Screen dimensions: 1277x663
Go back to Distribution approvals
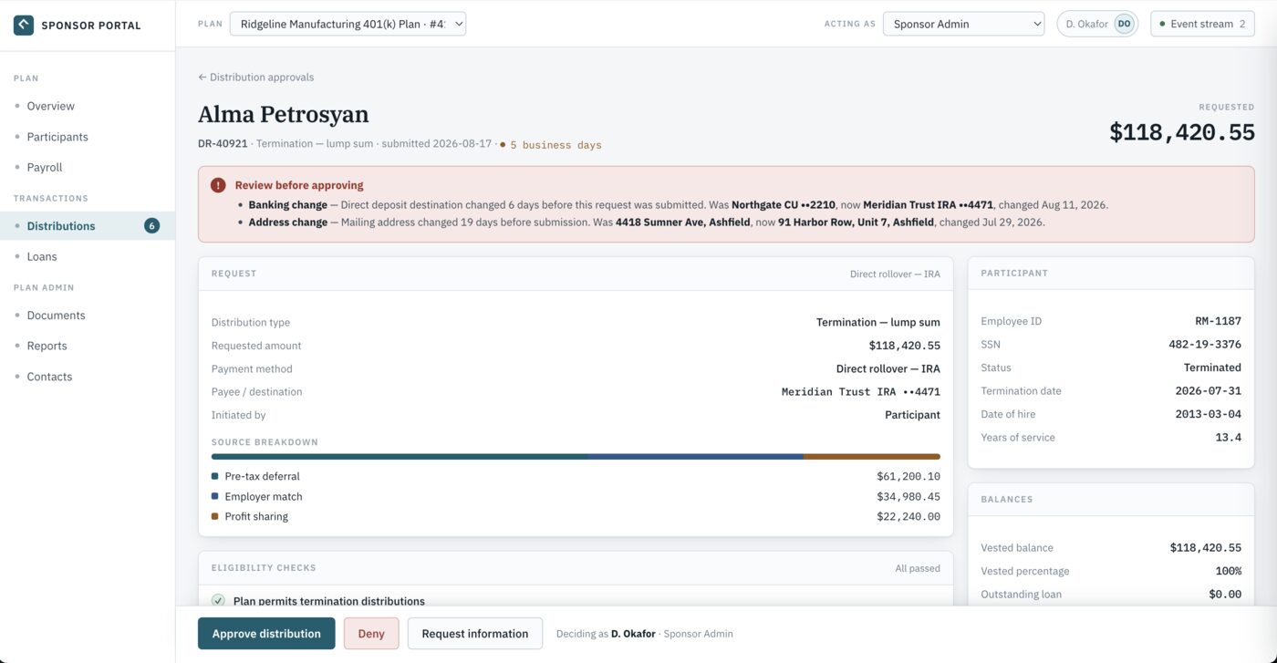(x=255, y=78)
